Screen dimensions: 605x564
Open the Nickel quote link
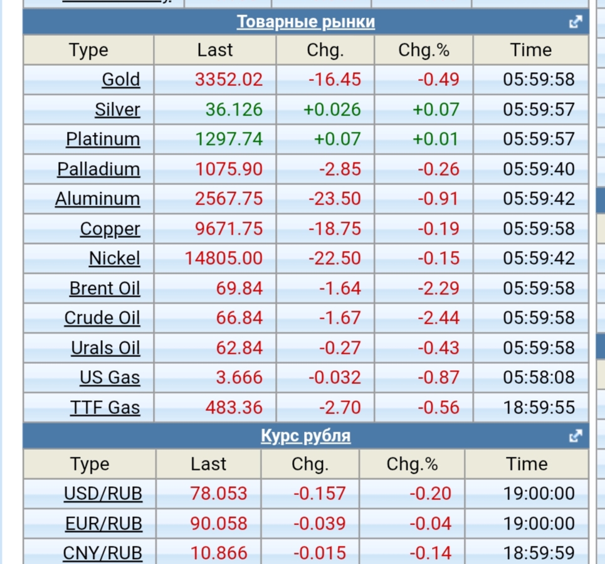click(114, 258)
